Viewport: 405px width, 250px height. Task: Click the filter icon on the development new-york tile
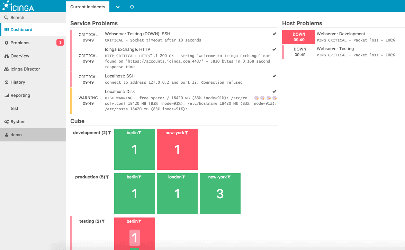[186, 133]
